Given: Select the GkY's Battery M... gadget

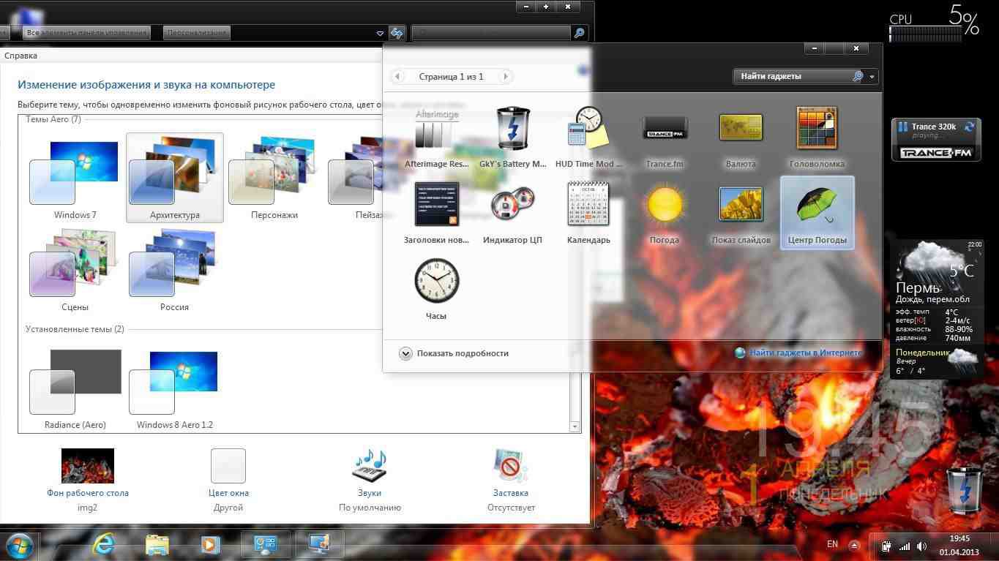Looking at the screenshot, I should tap(512, 129).
